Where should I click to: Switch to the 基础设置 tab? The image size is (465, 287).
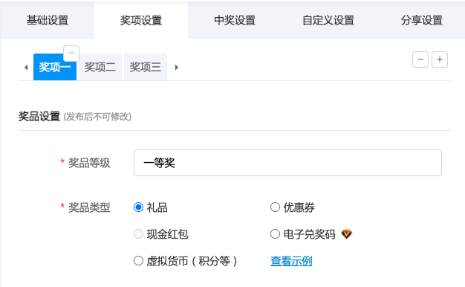point(48,20)
